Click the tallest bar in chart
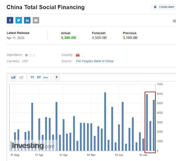Viewport: 176px width, 161px height. [105, 121]
